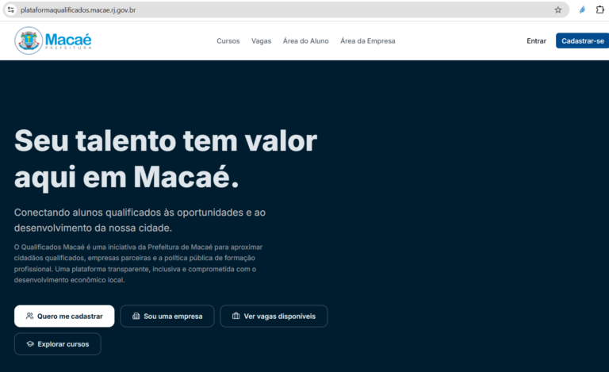Image resolution: width=609 pixels, height=372 pixels.
Task: Click the graduation cap icon in Explorar cursos
Action: [x=30, y=344]
